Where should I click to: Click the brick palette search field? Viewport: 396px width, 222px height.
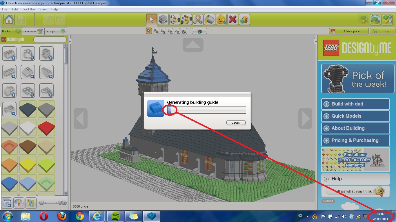click(50, 40)
